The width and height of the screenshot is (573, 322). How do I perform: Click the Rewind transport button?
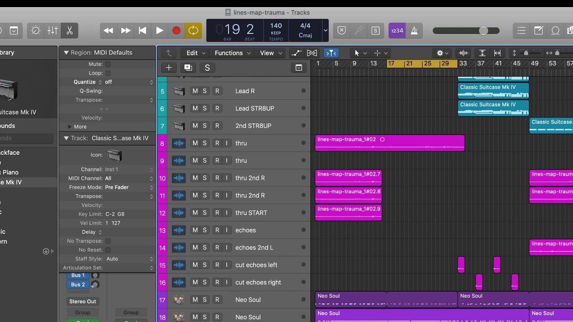(x=108, y=30)
